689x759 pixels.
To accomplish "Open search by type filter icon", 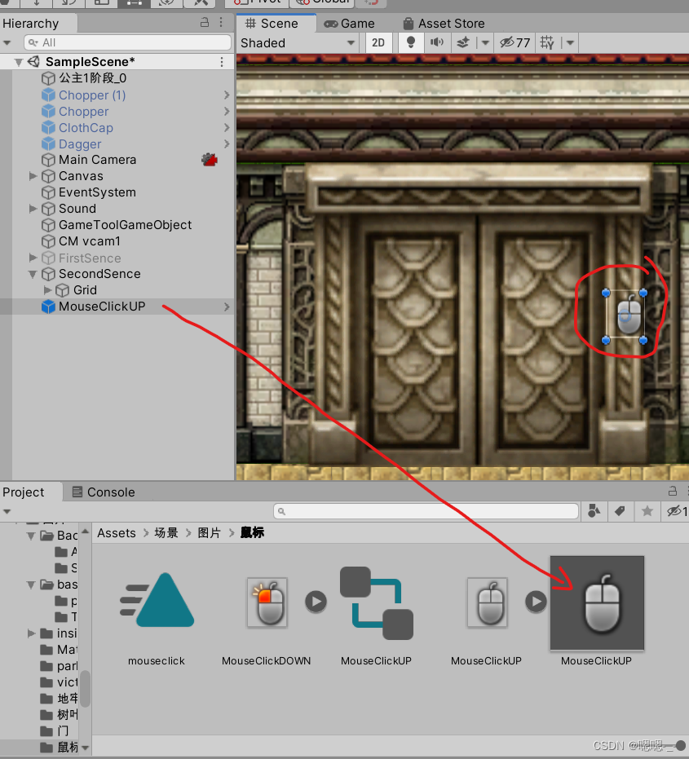I will click(594, 511).
